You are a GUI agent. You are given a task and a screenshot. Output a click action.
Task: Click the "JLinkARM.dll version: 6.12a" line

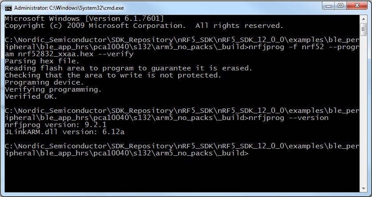pyautogui.click(x=65, y=132)
